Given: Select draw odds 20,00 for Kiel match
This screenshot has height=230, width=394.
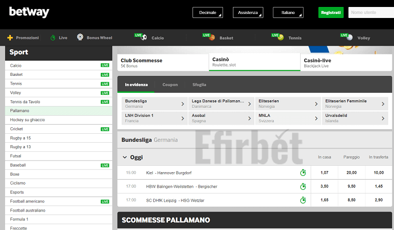Looking at the screenshot, I should (352, 173).
